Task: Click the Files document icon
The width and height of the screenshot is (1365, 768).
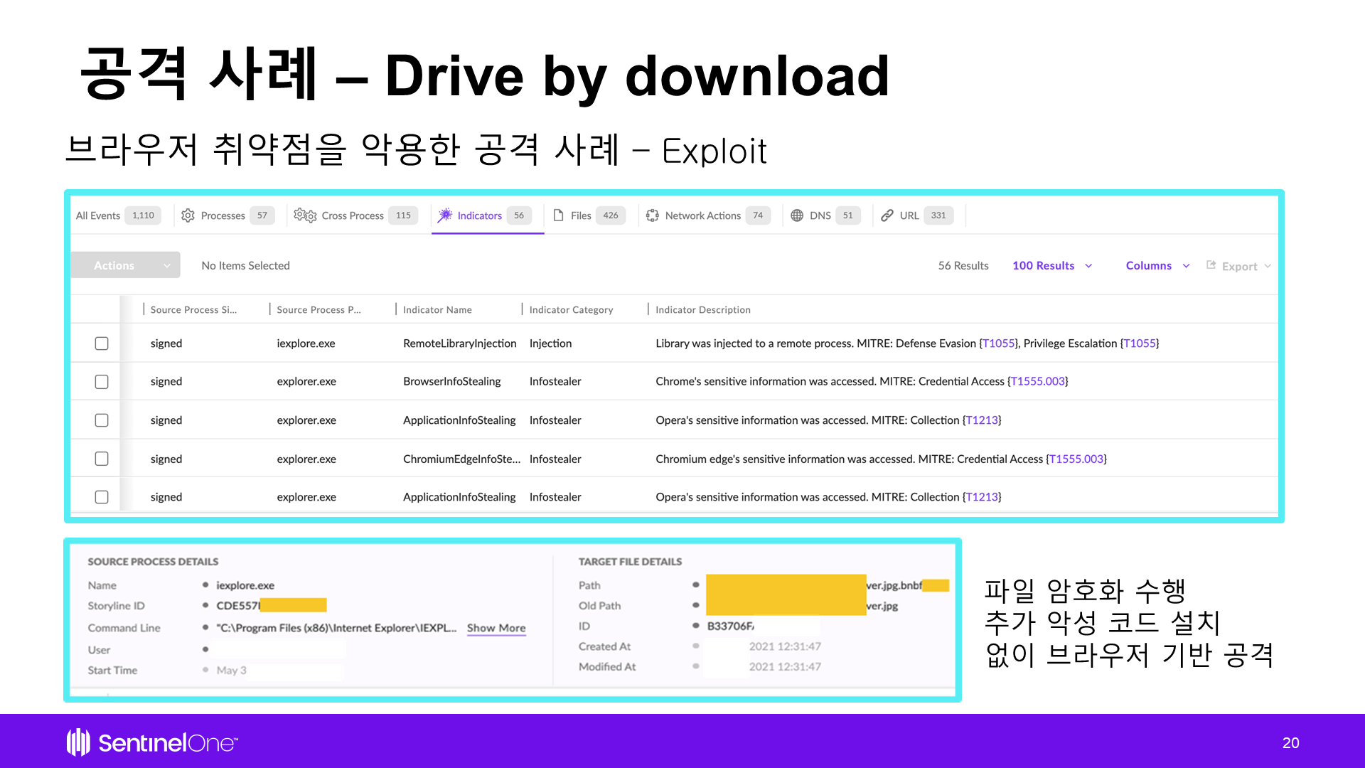Action: 559,215
